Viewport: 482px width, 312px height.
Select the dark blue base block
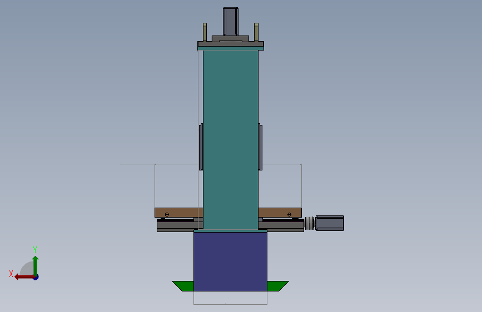pos(230,261)
